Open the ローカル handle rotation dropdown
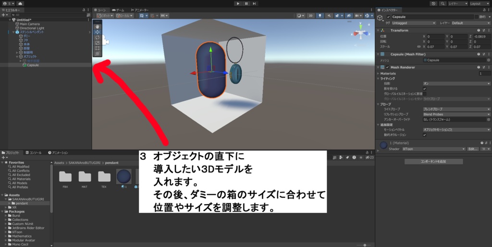Image resolution: width=492 pixels, height=247 pixels. click(x=124, y=15)
